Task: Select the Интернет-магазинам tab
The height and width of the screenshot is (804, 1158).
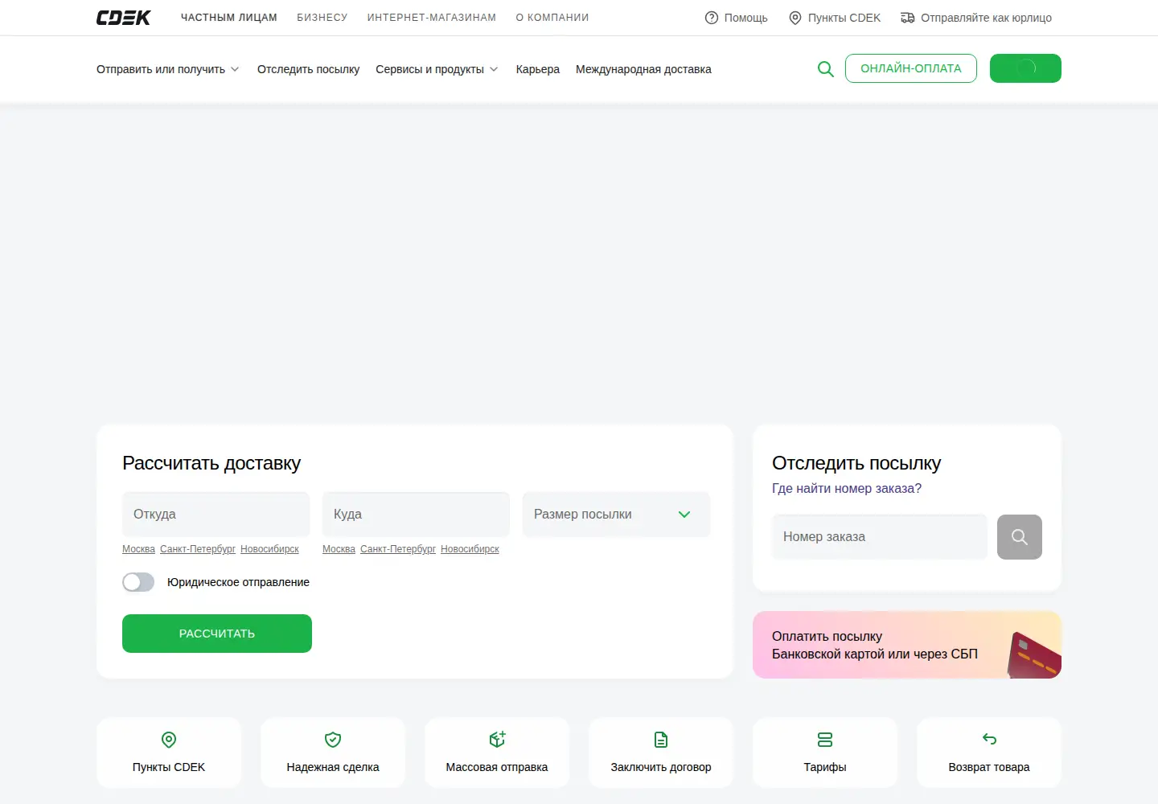Action: 432,18
